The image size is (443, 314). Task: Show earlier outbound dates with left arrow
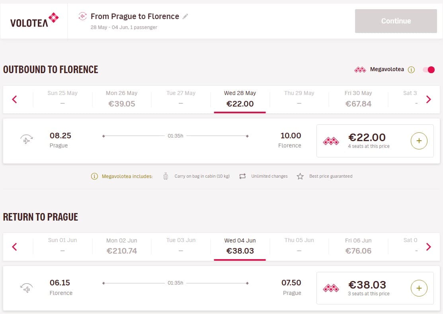pos(14,99)
